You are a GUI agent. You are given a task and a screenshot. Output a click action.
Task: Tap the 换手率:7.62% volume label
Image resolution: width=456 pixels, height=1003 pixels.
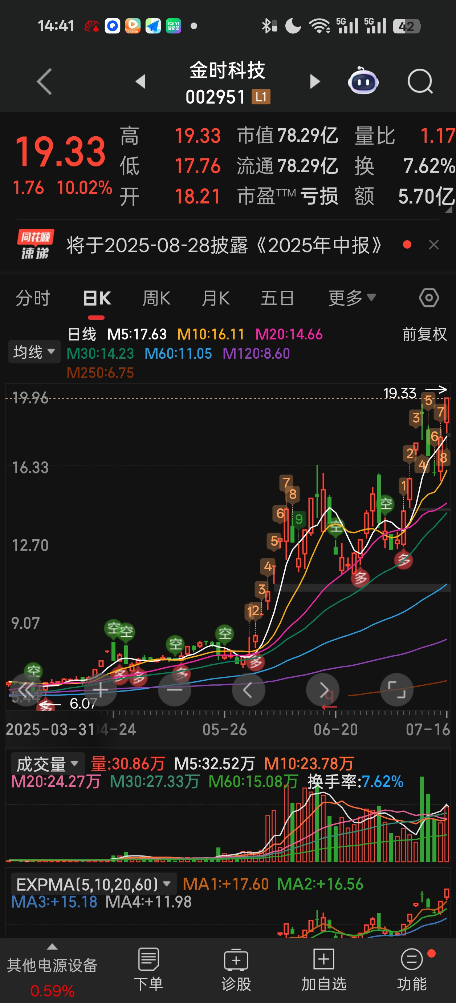click(x=355, y=781)
